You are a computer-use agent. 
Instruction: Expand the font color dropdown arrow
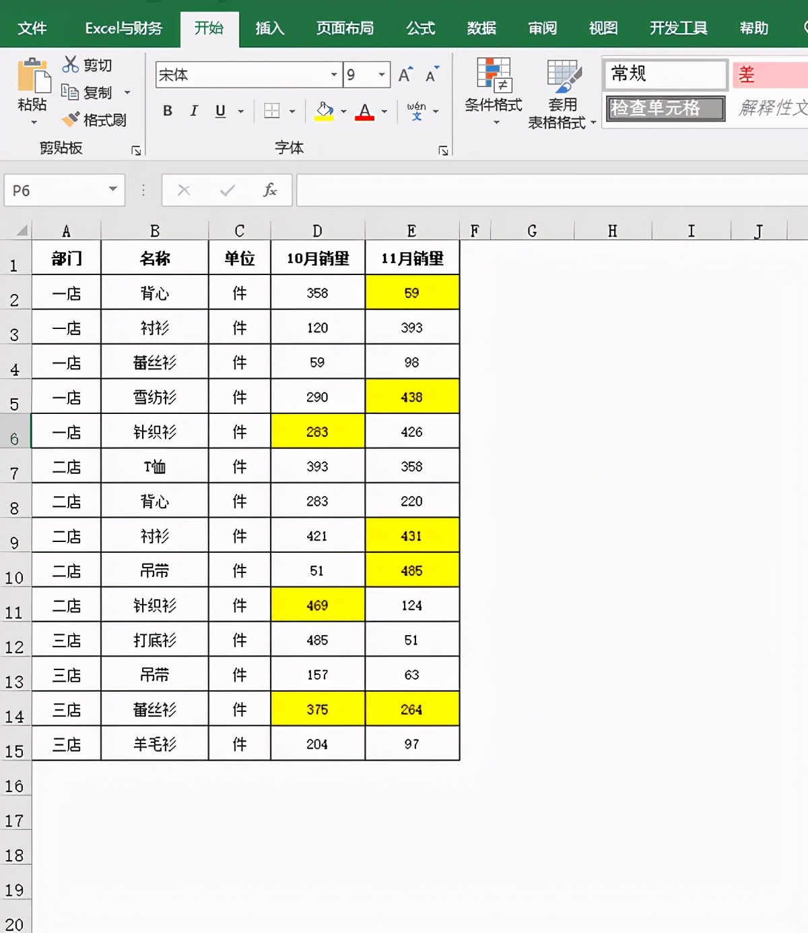point(383,111)
